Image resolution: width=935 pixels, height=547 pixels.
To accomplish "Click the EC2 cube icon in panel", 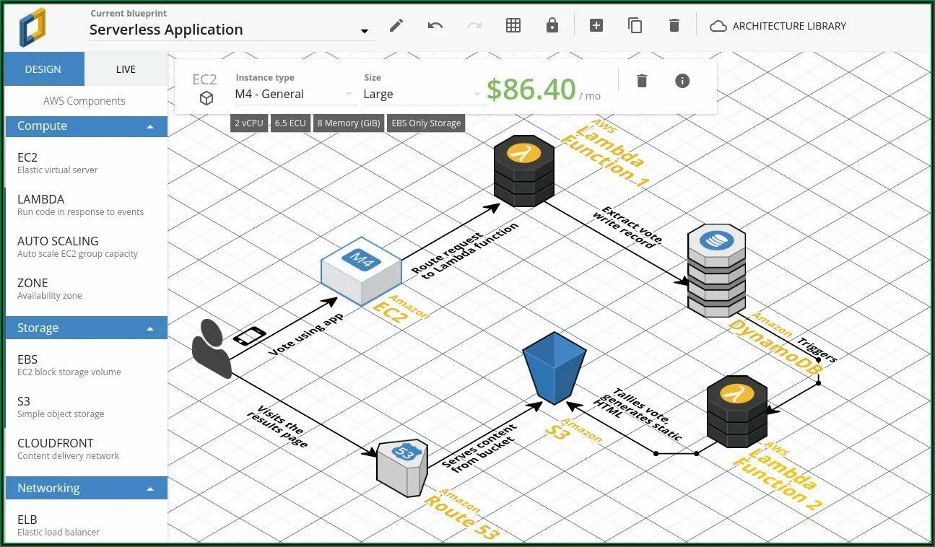I will (206, 98).
